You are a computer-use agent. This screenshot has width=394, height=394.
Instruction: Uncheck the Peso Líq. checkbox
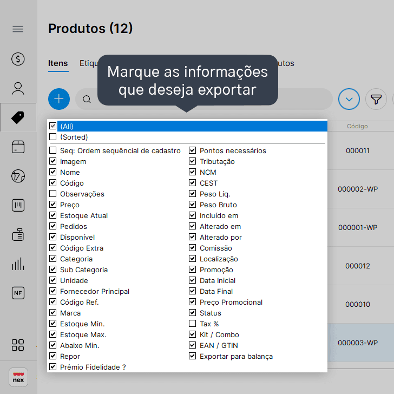193,194
